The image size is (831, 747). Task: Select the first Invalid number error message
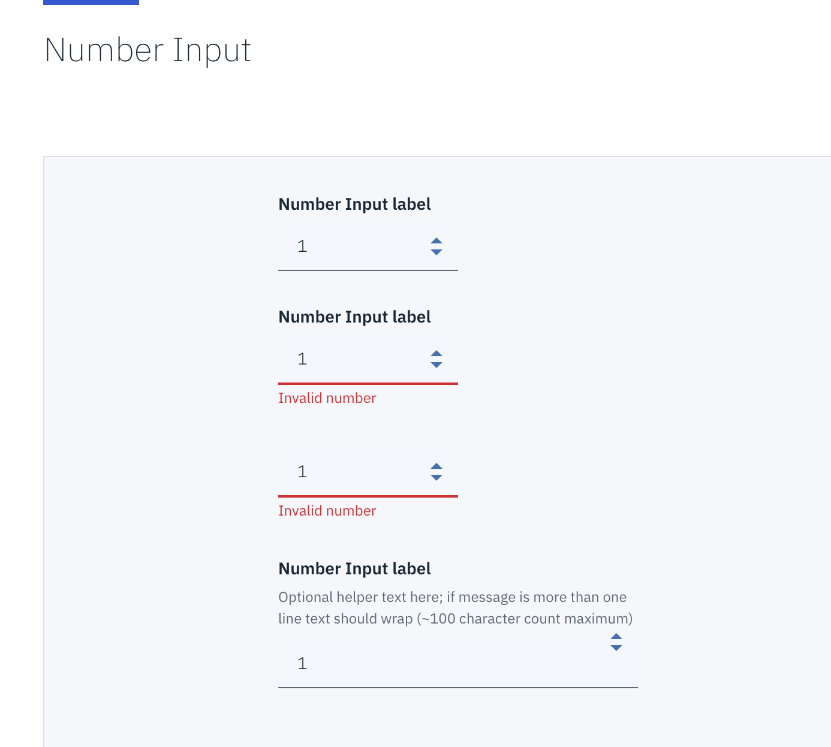[x=327, y=397]
